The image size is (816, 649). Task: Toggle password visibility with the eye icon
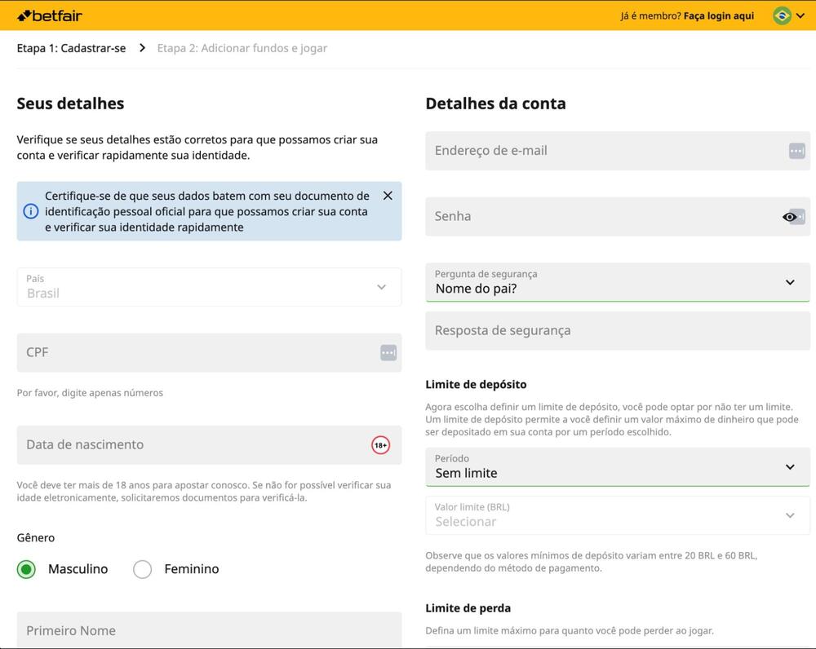coord(789,217)
